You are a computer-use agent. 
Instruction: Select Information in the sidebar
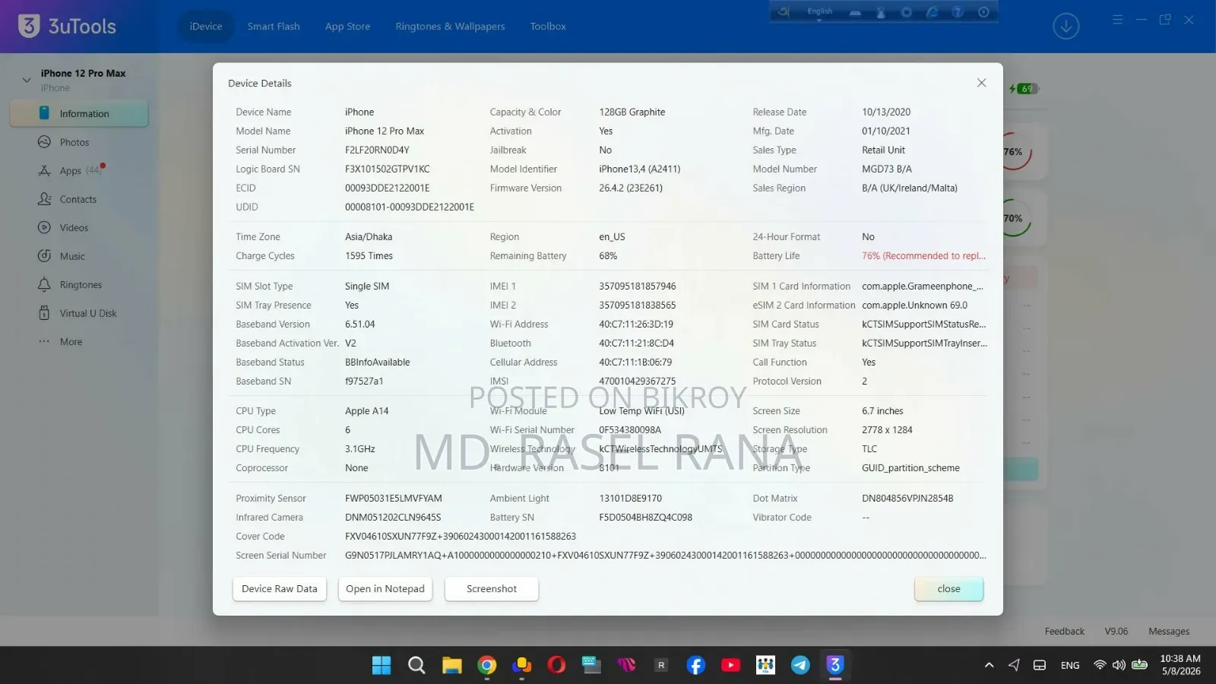pos(79,114)
